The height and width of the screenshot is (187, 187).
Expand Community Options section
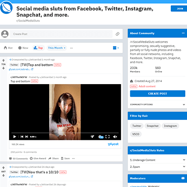coord(158,104)
